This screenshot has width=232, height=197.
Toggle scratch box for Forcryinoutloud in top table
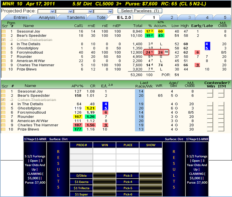(4, 52)
